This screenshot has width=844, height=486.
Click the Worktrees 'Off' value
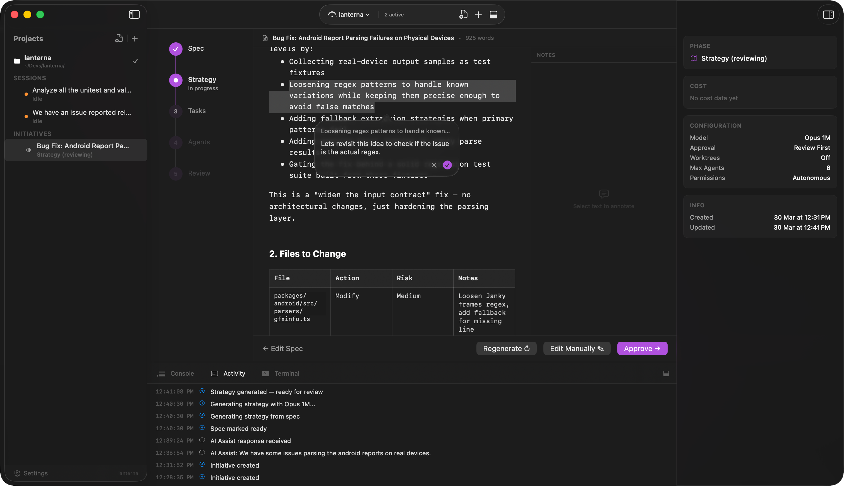coord(825,157)
